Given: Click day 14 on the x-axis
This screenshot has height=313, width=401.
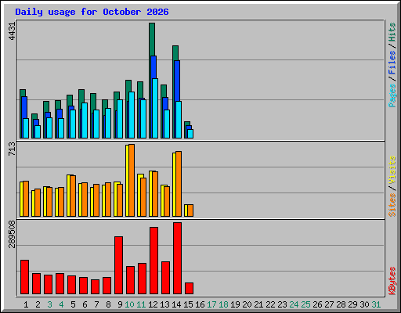Looking at the screenshot, I should 176,304.
